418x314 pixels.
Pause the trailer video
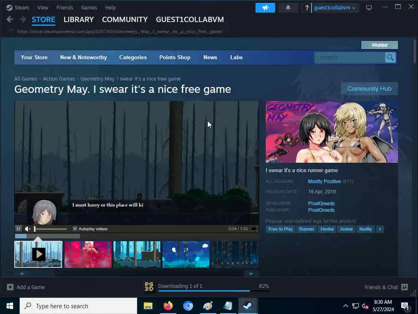tap(18, 229)
